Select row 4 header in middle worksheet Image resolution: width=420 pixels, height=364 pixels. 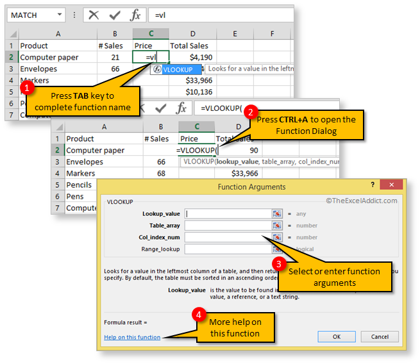[58, 174]
